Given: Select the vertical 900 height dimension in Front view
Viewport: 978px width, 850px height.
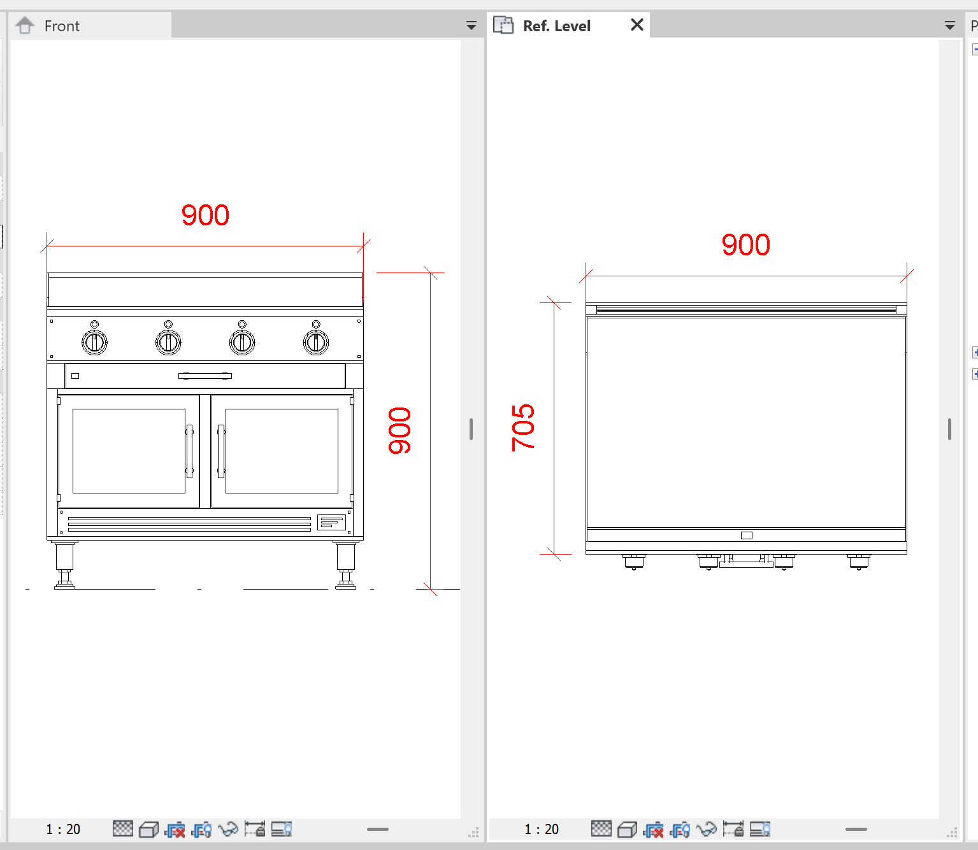Looking at the screenshot, I should pos(399,430).
